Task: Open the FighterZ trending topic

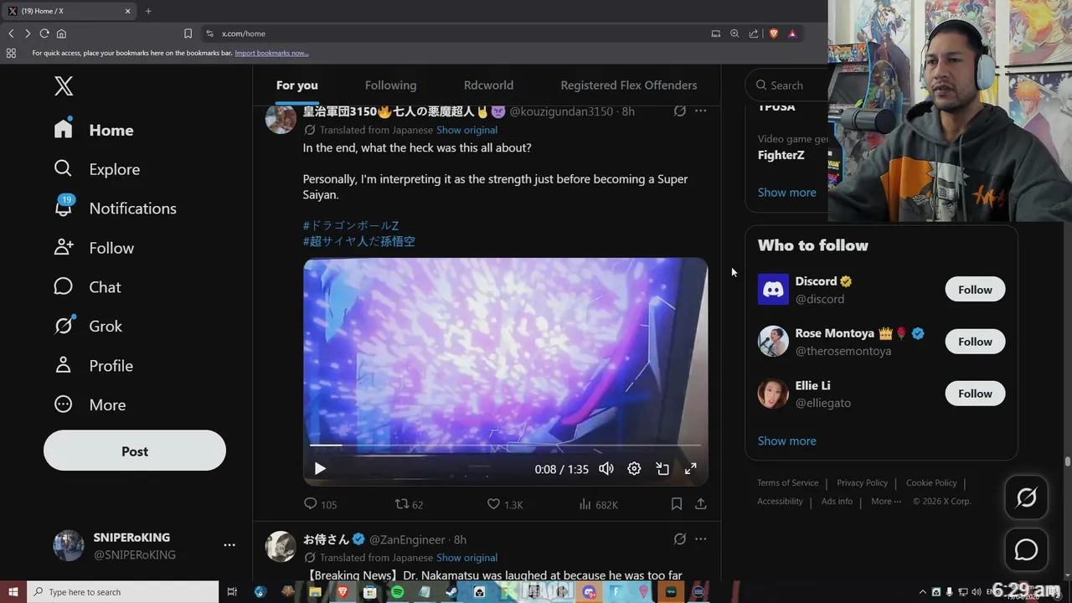Action: [x=781, y=155]
